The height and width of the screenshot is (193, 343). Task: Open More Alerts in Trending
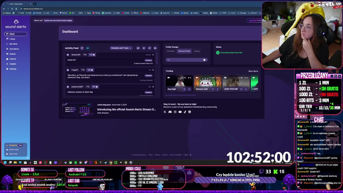[x=253, y=71]
